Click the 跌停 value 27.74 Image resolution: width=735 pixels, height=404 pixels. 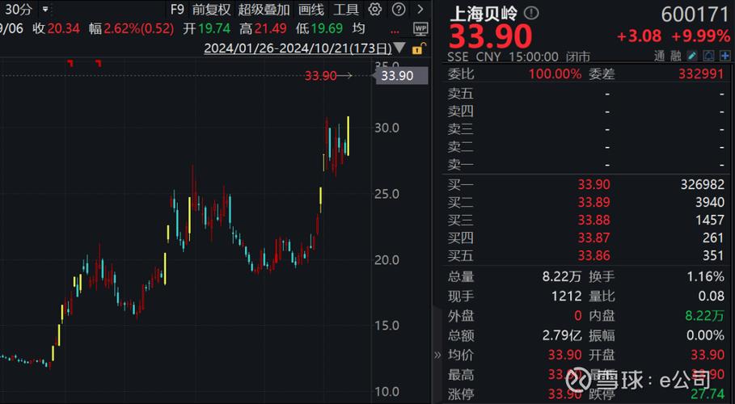708,394
